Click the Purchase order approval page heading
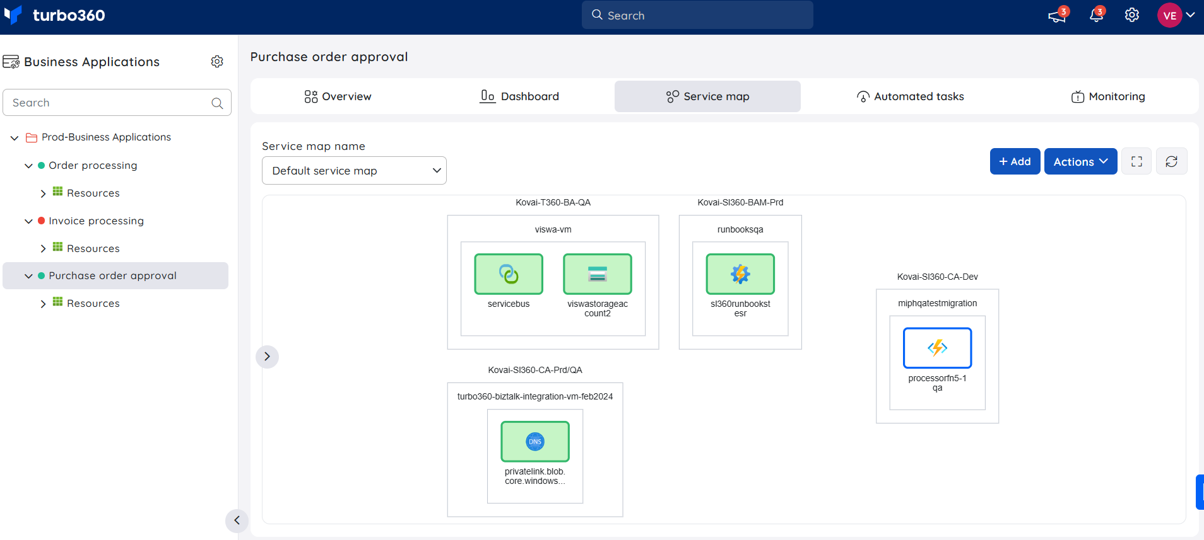This screenshot has height=540, width=1204. pos(329,57)
